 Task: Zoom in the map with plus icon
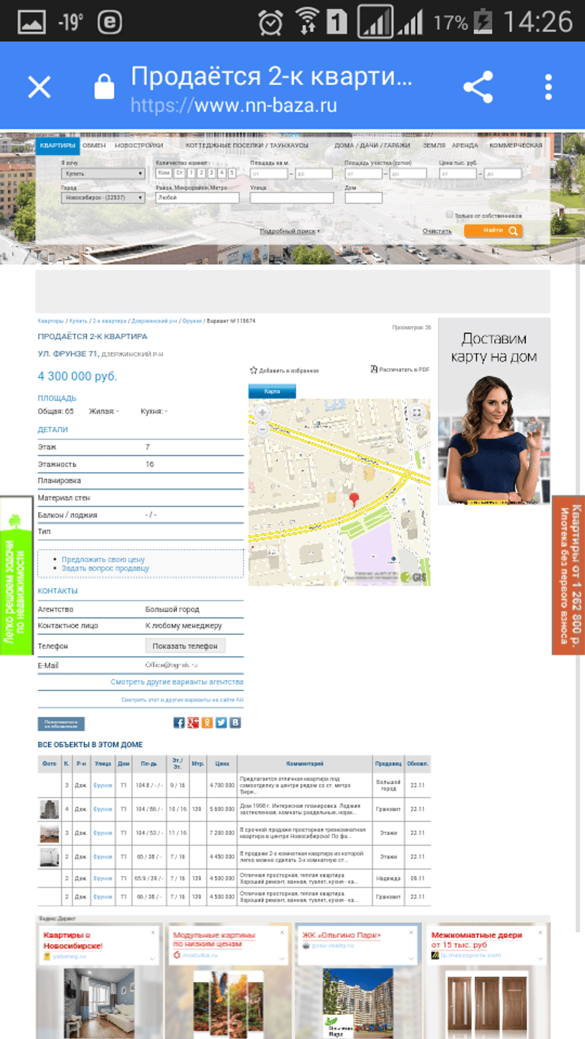click(262, 413)
